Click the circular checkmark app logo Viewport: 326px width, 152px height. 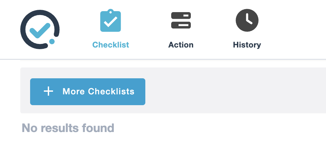(40, 29)
